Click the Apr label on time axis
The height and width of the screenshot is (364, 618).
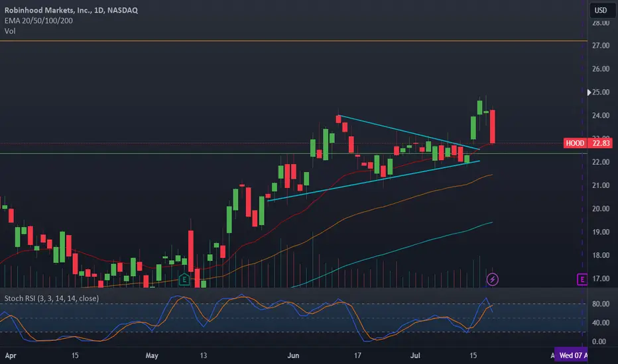[x=11, y=356]
